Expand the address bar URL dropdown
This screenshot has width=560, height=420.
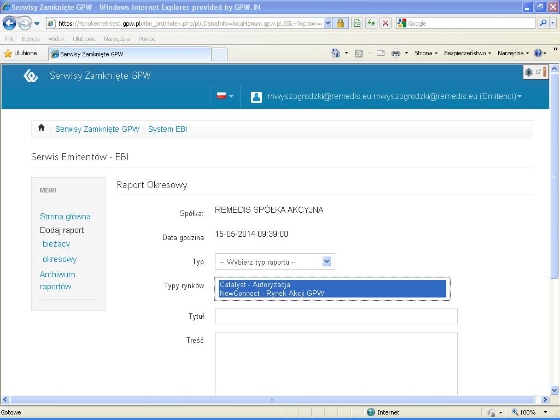pyautogui.click(x=328, y=24)
